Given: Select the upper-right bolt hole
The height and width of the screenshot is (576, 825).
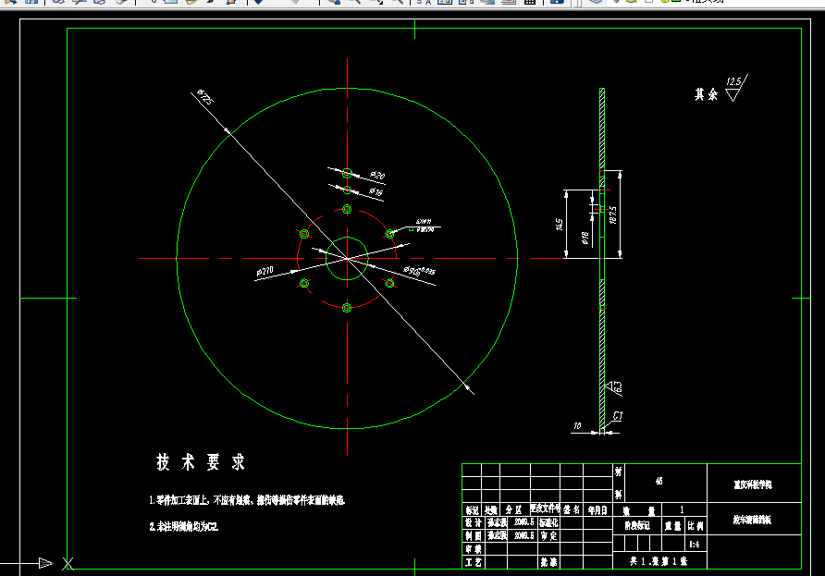Looking at the screenshot, I should 389,234.
